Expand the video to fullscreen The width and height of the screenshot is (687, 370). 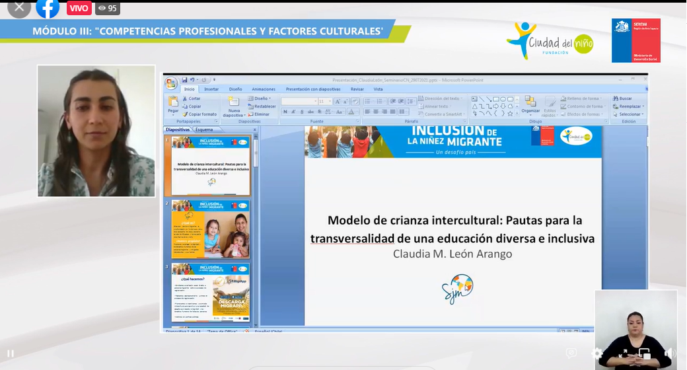pos(622,353)
